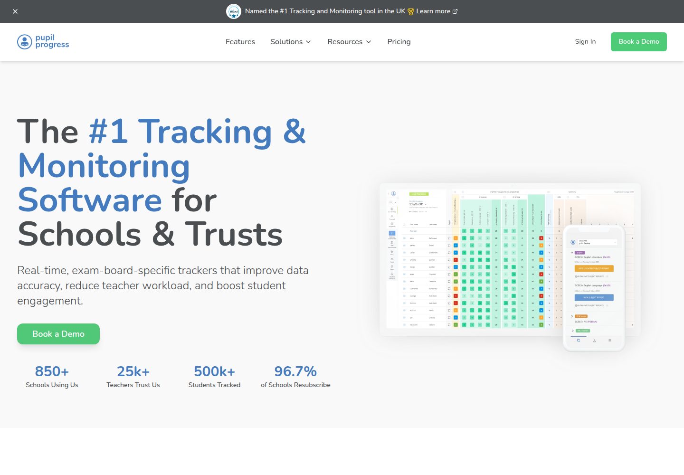Screen dimensions: 684x475
Task: Click the chevron next to Resources
Action: click(x=369, y=42)
